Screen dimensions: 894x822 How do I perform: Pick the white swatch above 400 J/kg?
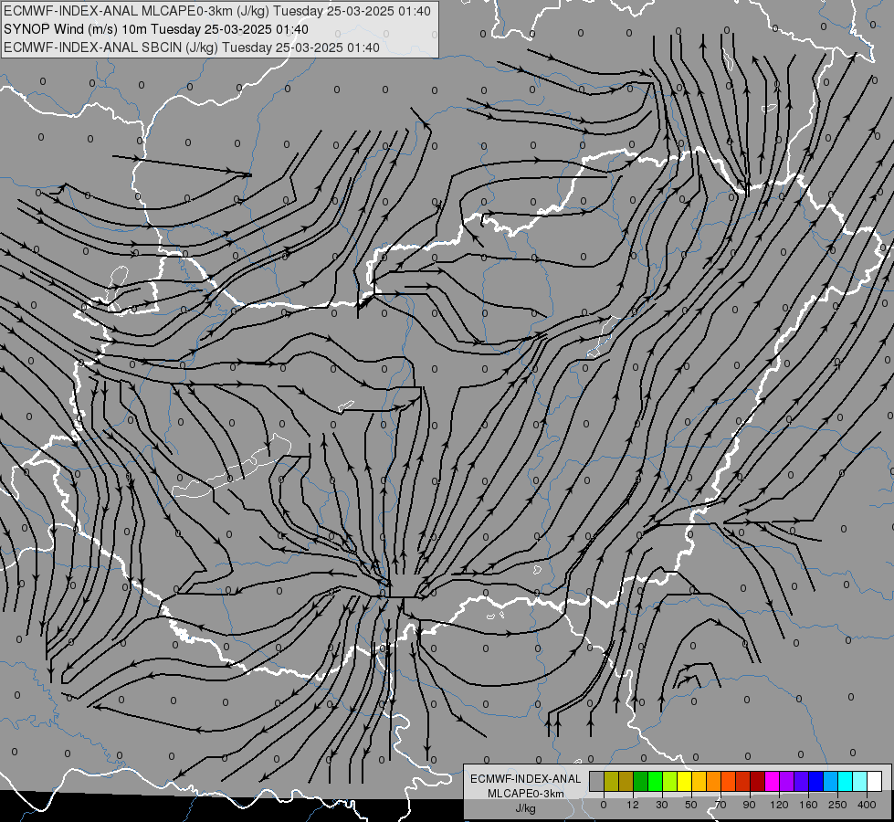tap(874, 781)
